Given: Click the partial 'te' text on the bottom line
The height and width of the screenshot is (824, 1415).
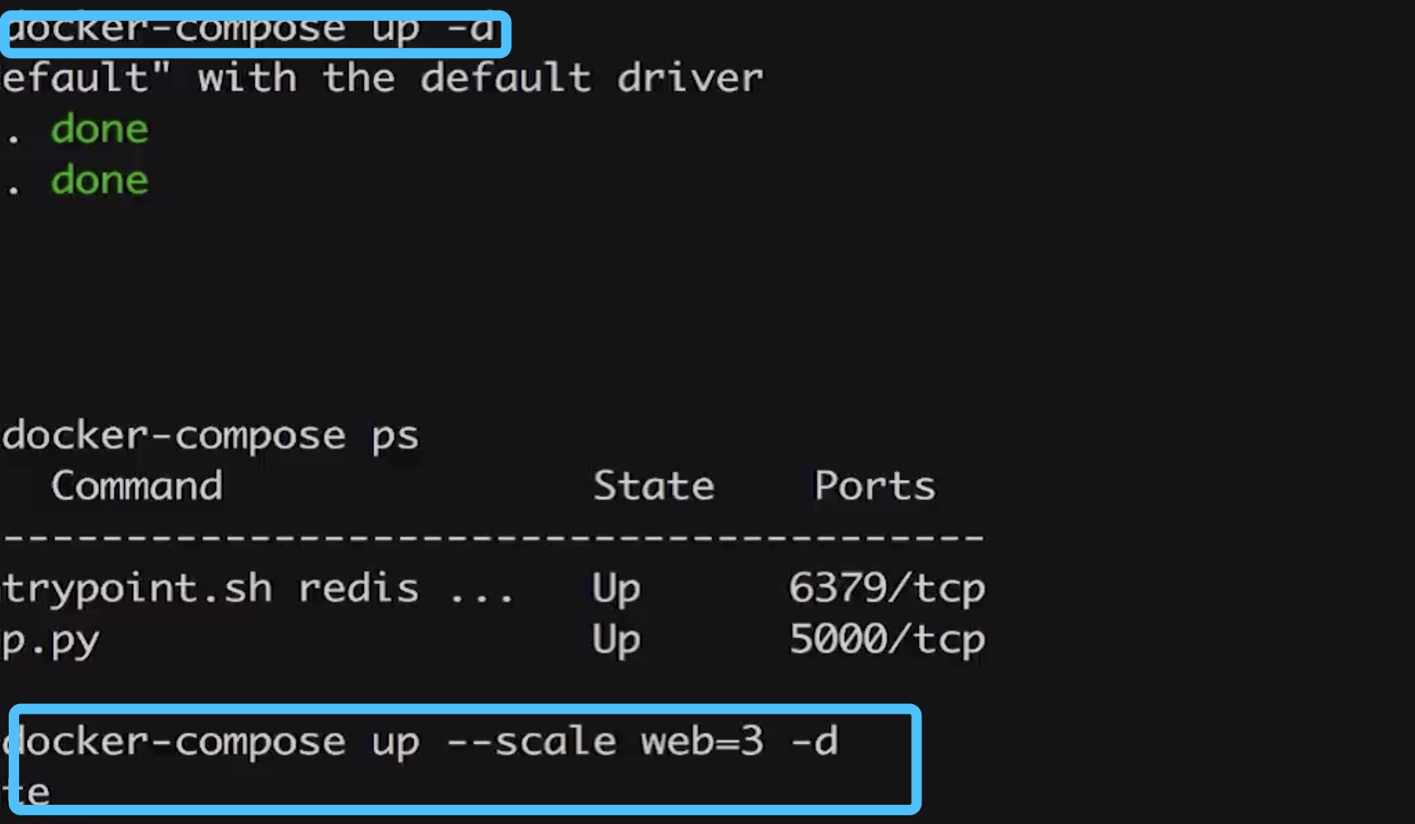Looking at the screenshot, I should pyautogui.click(x=26, y=793).
